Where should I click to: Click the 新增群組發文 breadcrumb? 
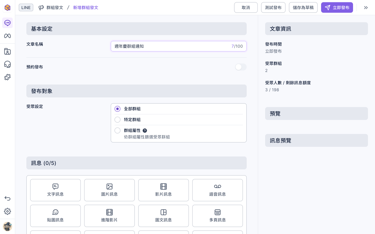[x=86, y=8]
